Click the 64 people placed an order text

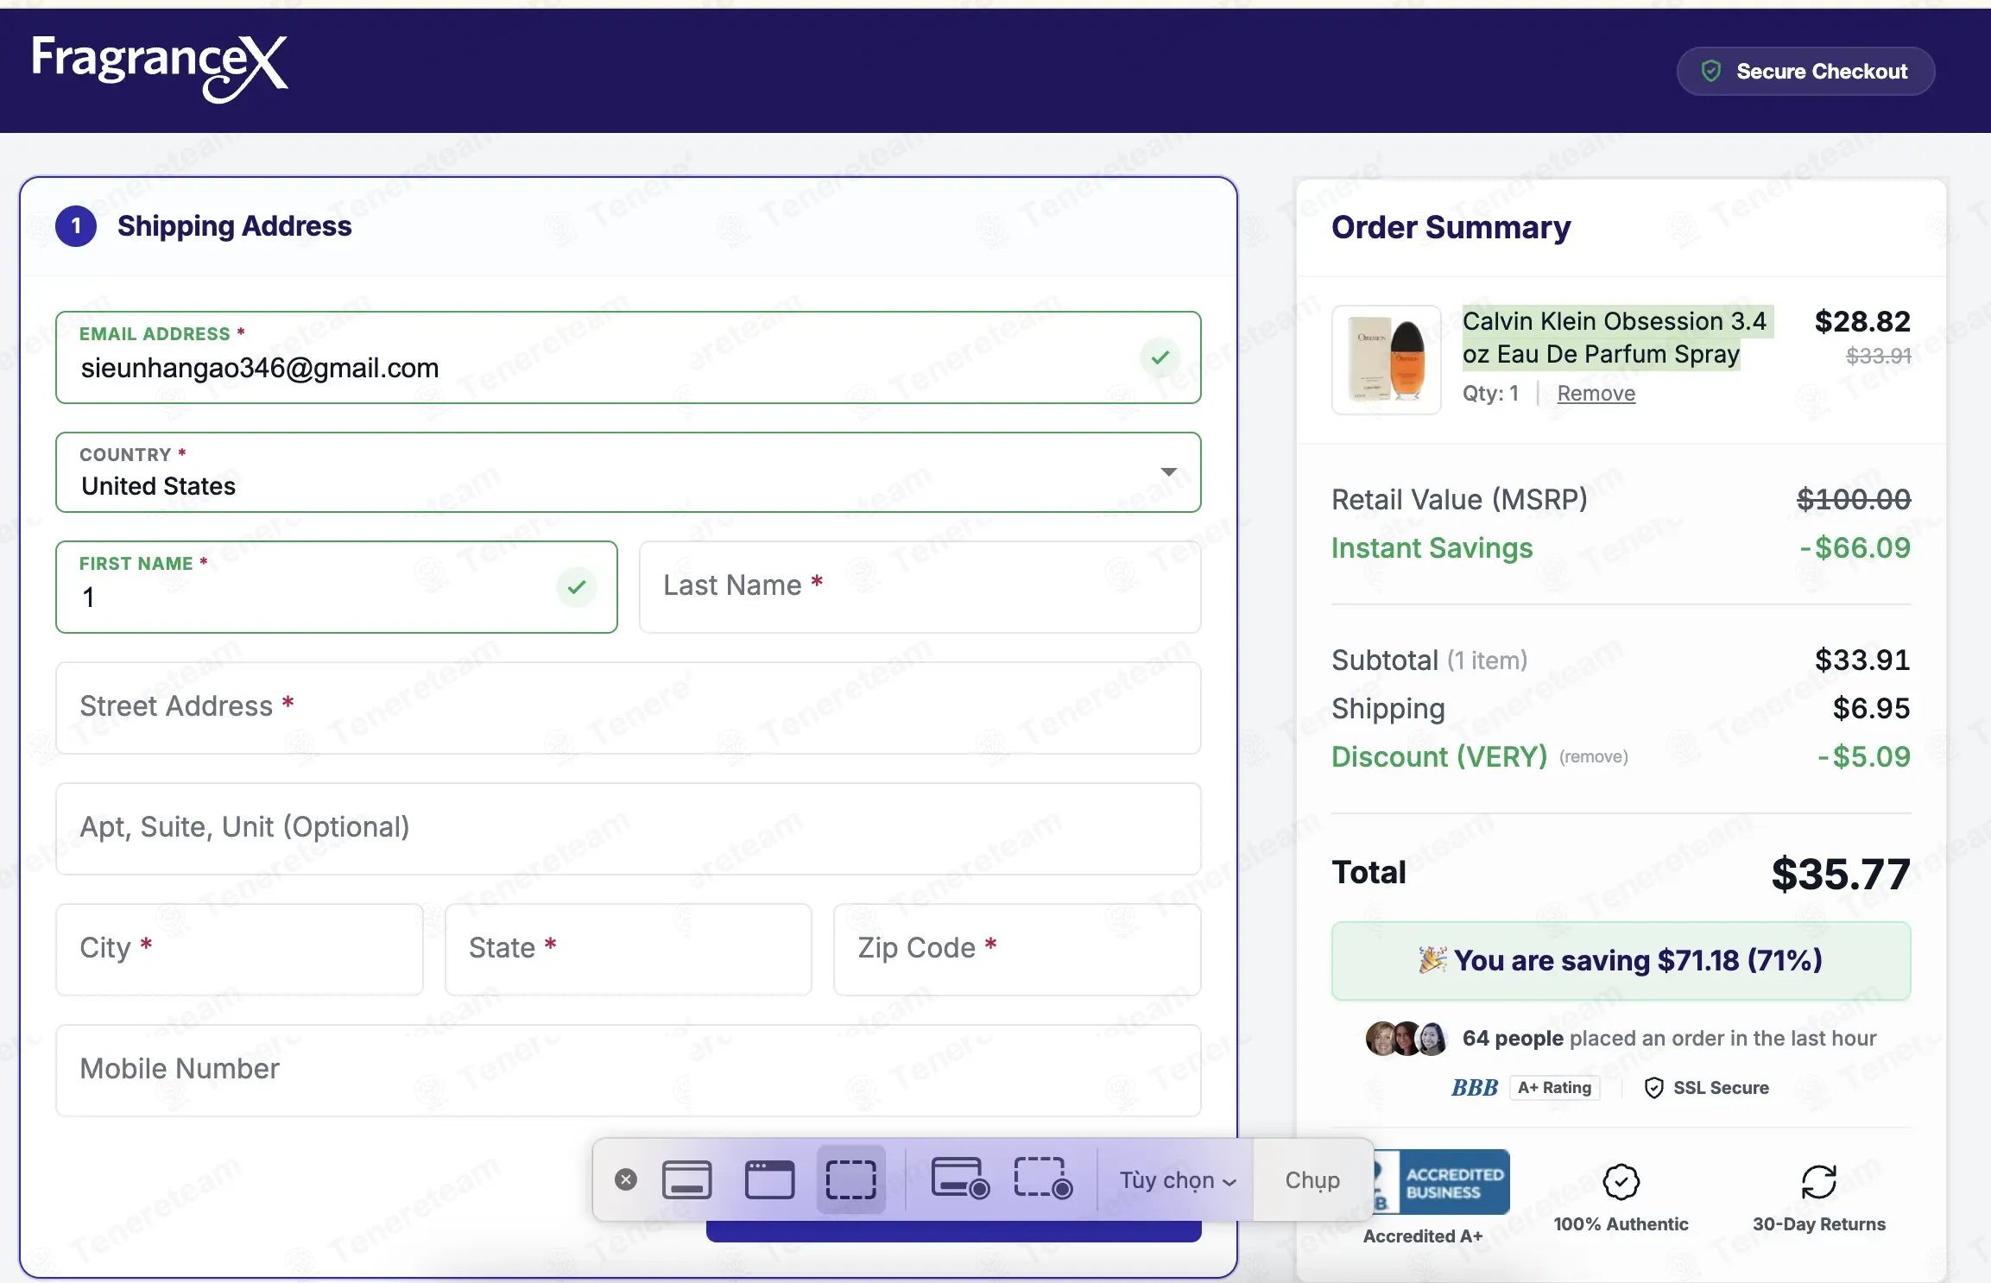pyautogui.click(x=1670, y=1039)
